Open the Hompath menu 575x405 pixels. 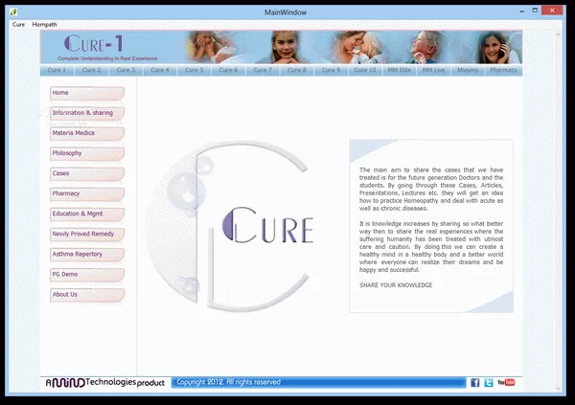pos(45,23)
